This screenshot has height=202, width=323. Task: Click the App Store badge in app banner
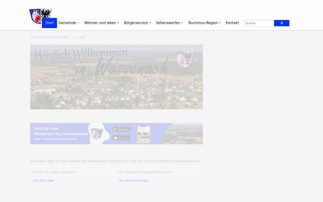(121, 138)
